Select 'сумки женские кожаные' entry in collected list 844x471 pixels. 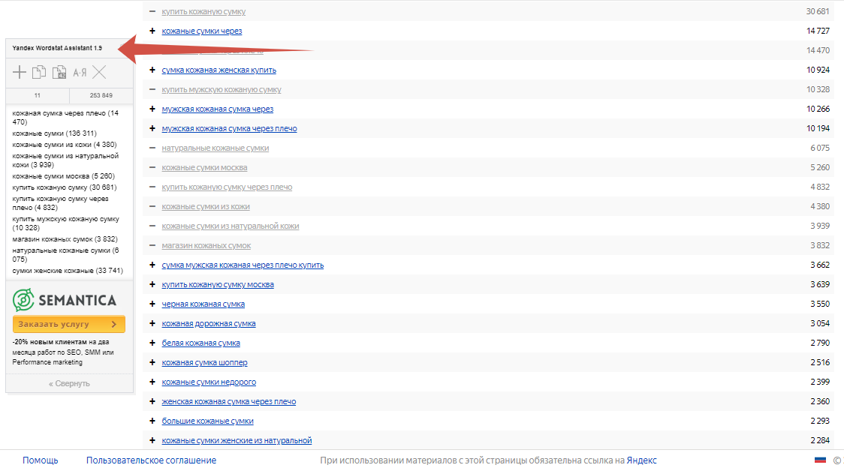68,271
